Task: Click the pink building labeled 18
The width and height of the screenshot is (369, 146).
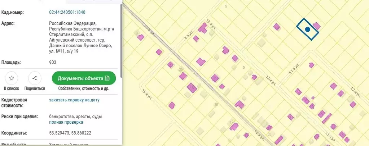Action: point(192,88)
